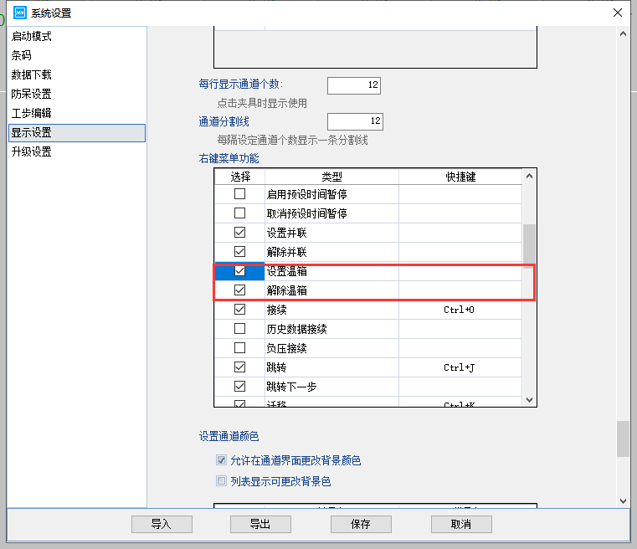The height and width of the screenshot is (549, 637).
Task: Check the 历史数据接续 checkbox
Action: point(239,329)
